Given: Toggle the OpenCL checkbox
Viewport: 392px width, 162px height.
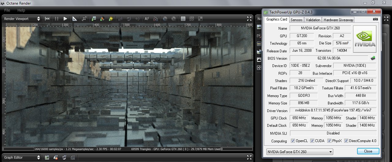Looking at the screenshot, I should click(293, 141).
